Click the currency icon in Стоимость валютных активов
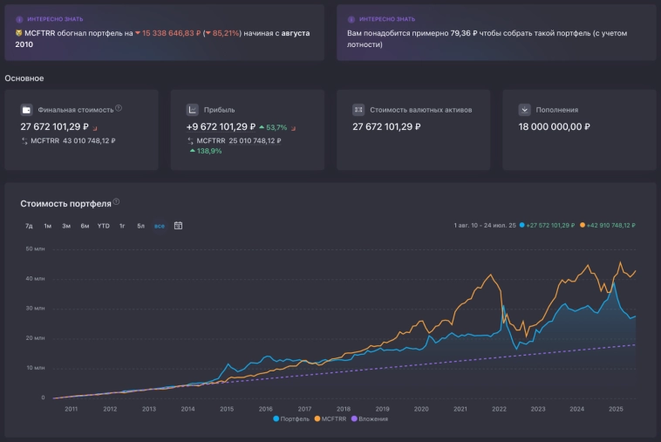Viewport: 661px width, 442px height. [x=358, y=110]
